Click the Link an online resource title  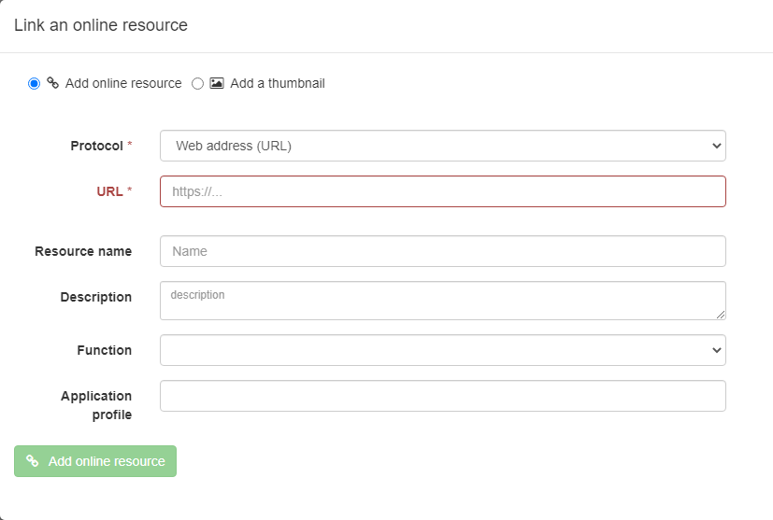point(101,25)
